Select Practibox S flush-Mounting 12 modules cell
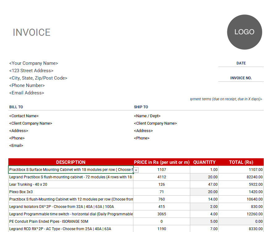 pos(71,199)
